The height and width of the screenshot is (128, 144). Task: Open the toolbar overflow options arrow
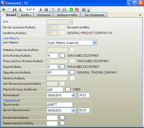[88, 10]
